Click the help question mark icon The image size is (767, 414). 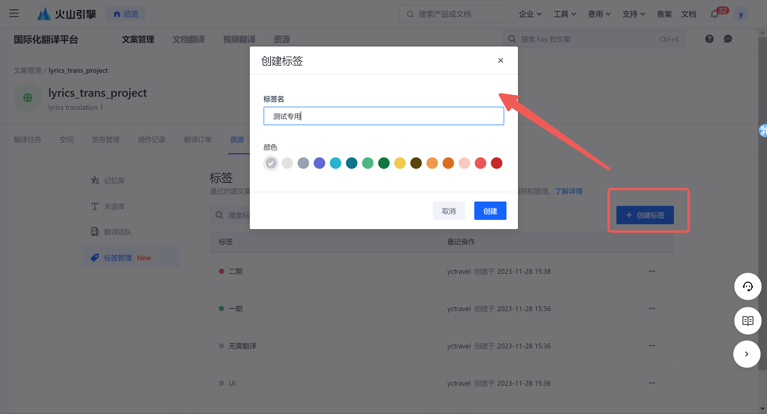709,39
